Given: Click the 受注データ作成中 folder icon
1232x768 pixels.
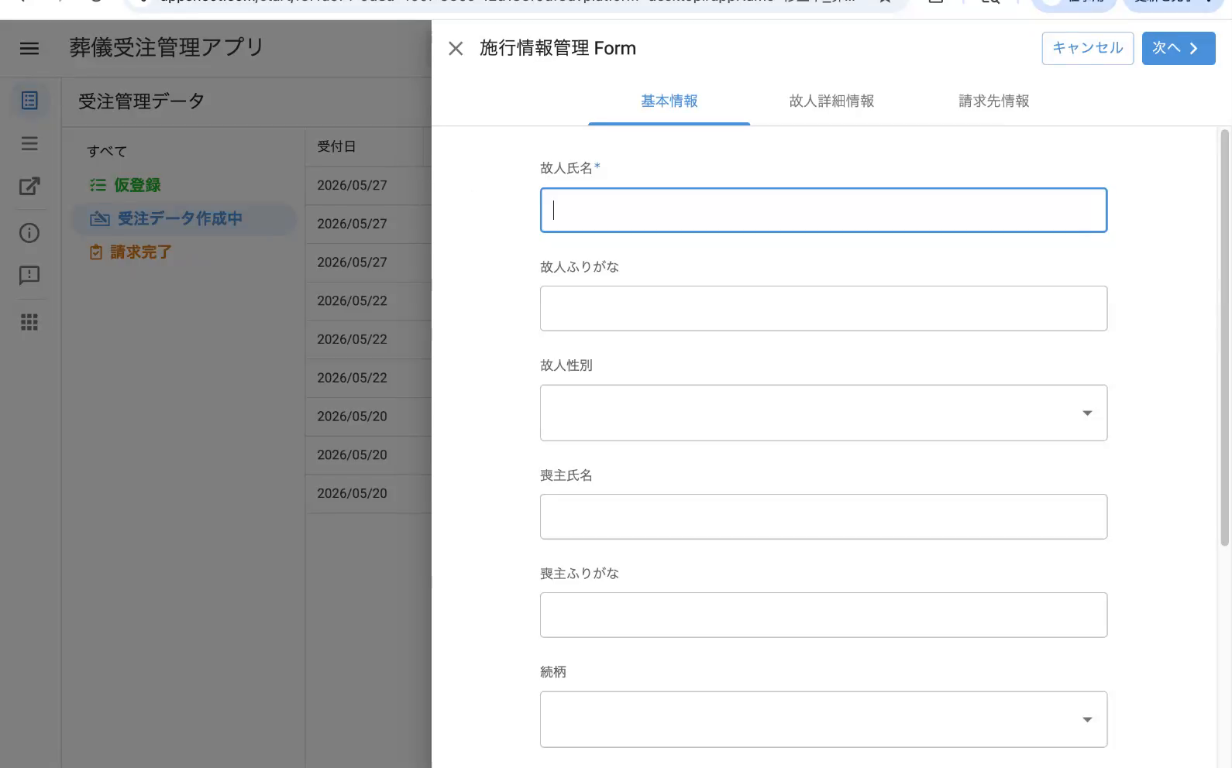Looking at the screenshot, I should 100,219.
